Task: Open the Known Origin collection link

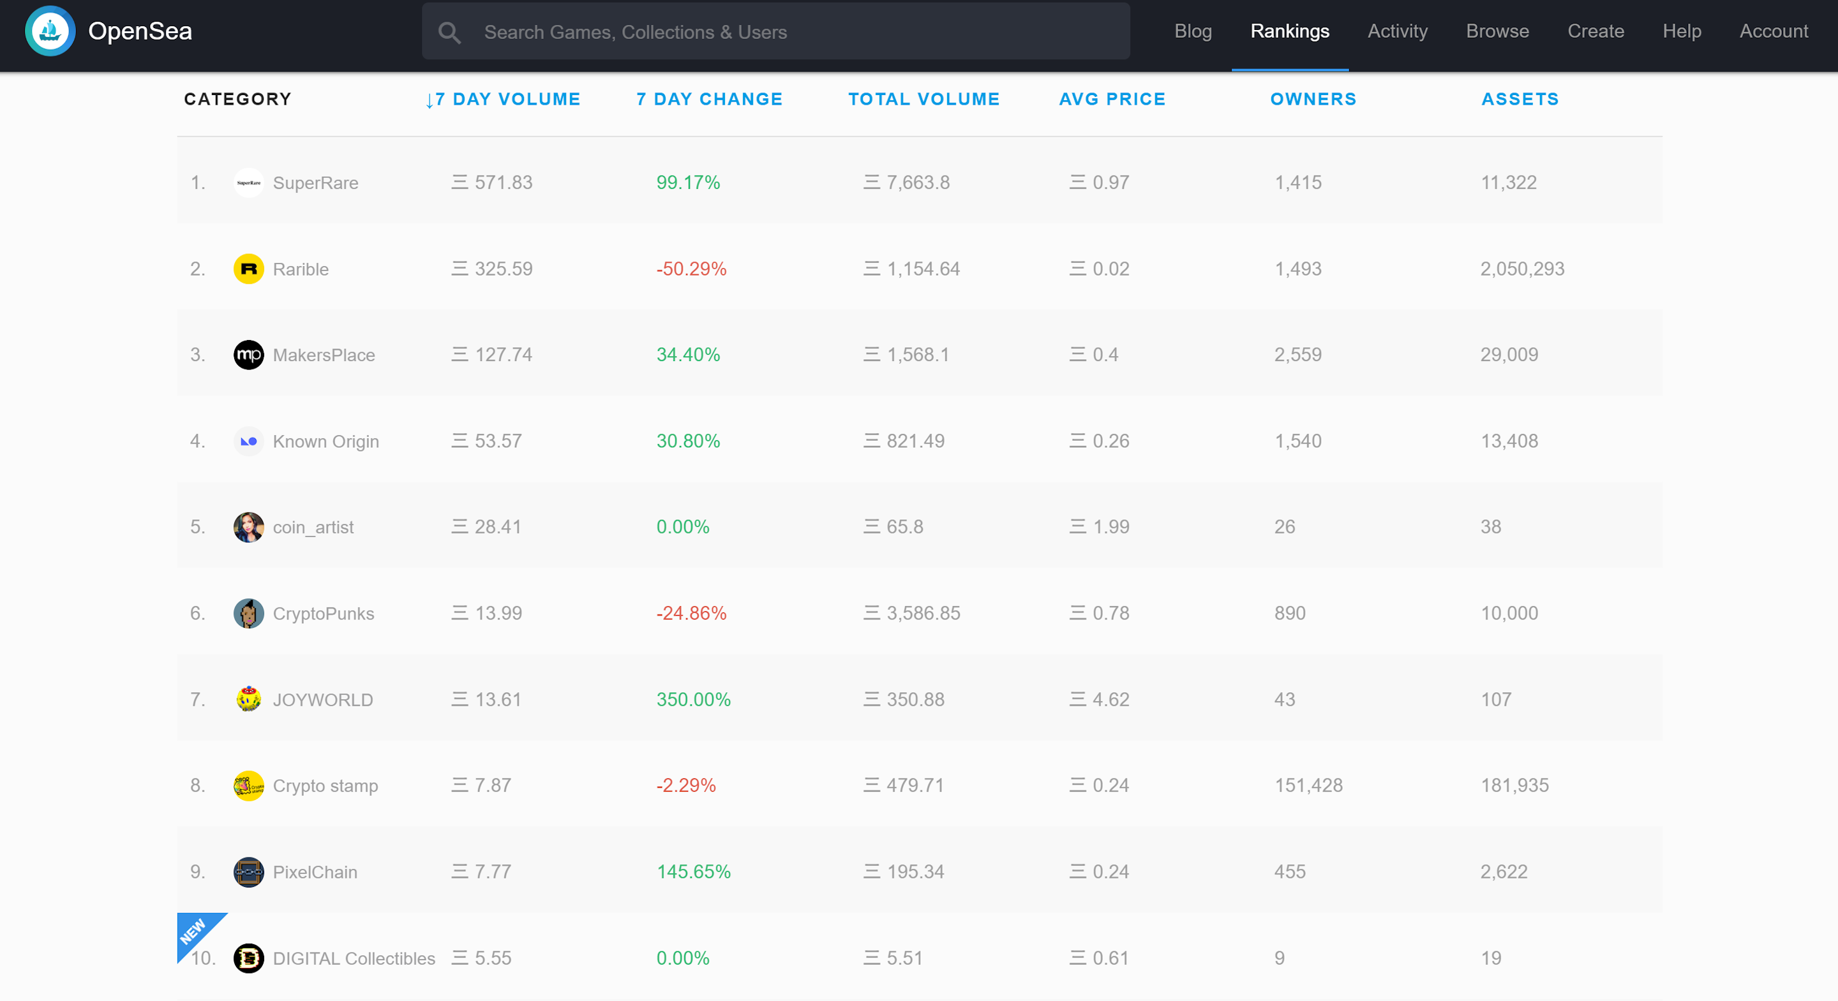Action: pos(326,441)
